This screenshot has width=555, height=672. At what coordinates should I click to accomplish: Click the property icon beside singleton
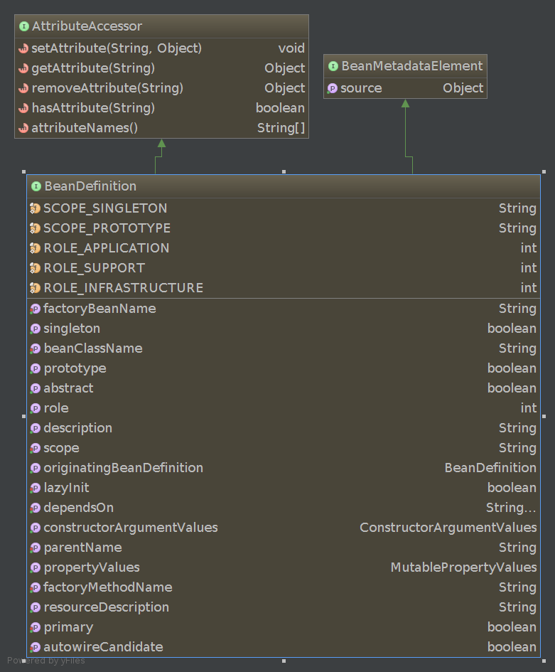[35, 329]
